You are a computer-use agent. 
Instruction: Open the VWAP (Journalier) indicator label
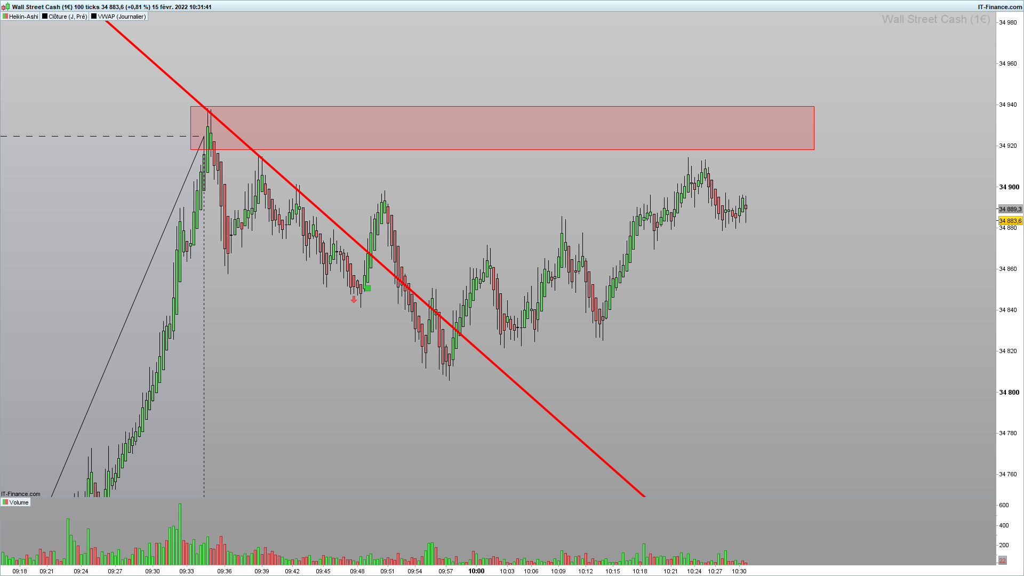[122, 17]
